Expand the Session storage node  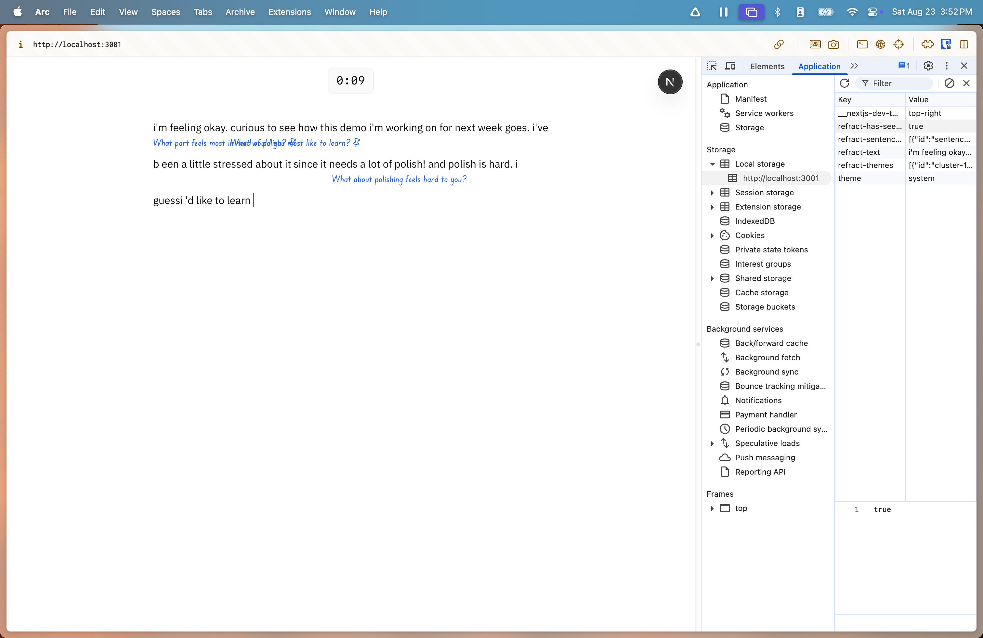712,193
